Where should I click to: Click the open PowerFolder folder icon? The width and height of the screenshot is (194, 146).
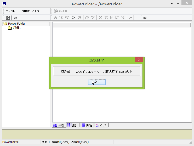(5, 23)
